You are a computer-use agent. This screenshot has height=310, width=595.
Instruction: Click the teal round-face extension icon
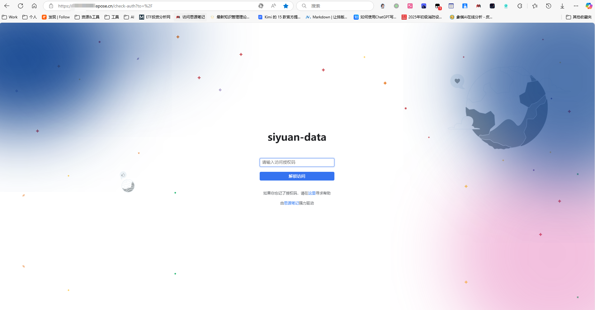tap(506, 6)
